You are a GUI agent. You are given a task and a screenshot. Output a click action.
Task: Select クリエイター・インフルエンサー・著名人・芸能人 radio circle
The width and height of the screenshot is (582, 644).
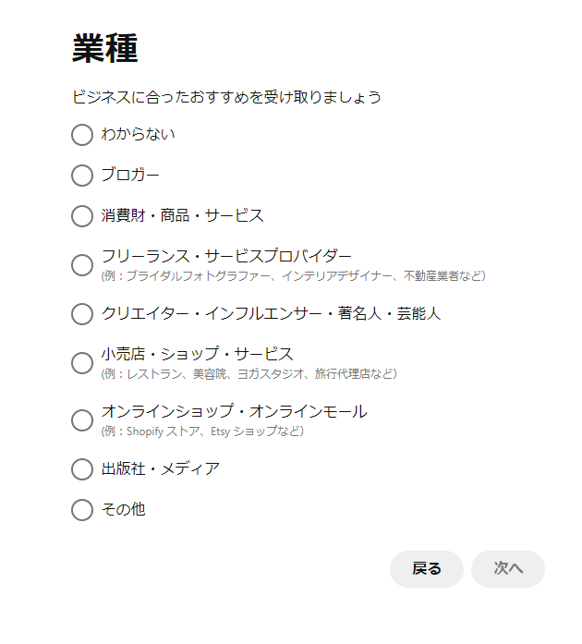(x=82, y=314)
